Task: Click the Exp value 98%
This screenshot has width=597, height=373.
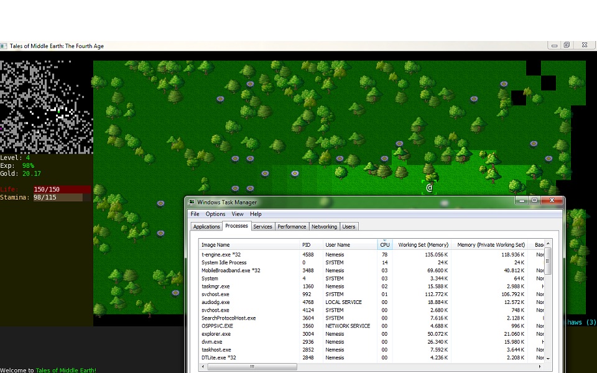Action: pos(28,165)
